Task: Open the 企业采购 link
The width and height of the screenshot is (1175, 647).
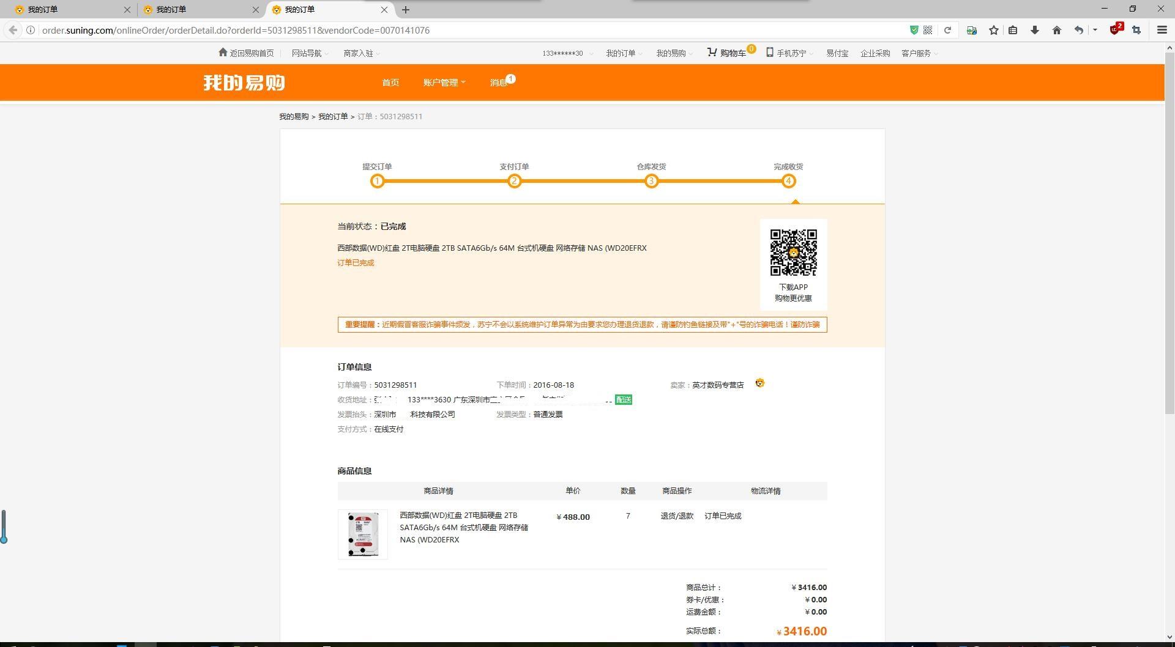Action: pyautogui.click(x=875, y=53)
